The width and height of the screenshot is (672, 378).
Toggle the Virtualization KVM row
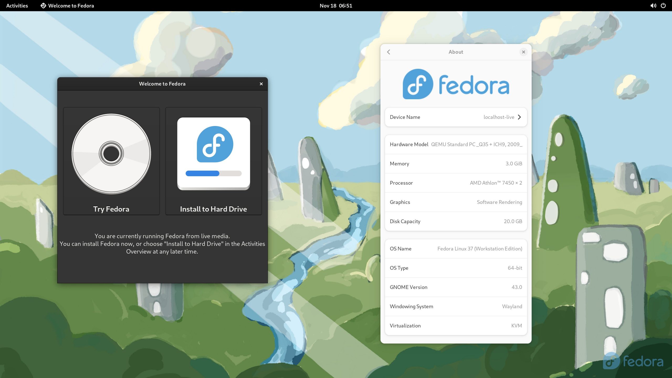click(455, 325)
